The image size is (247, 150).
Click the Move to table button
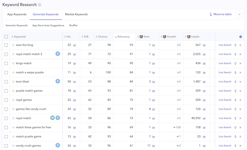pos(220,14)
